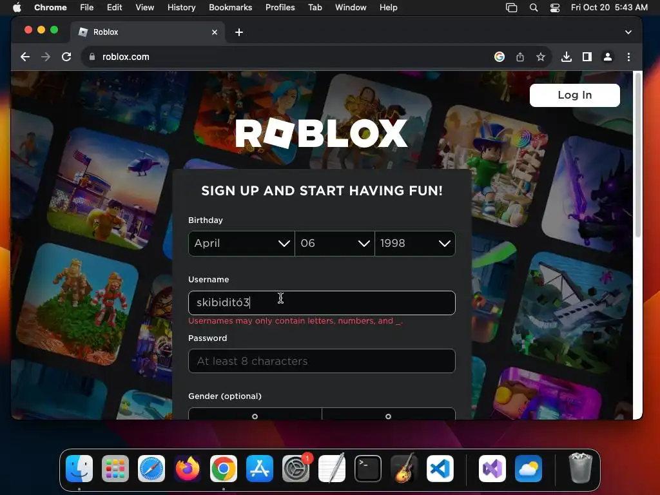
Task: Open the cloud weather app in the dock
Action: (x=529, y=469)
